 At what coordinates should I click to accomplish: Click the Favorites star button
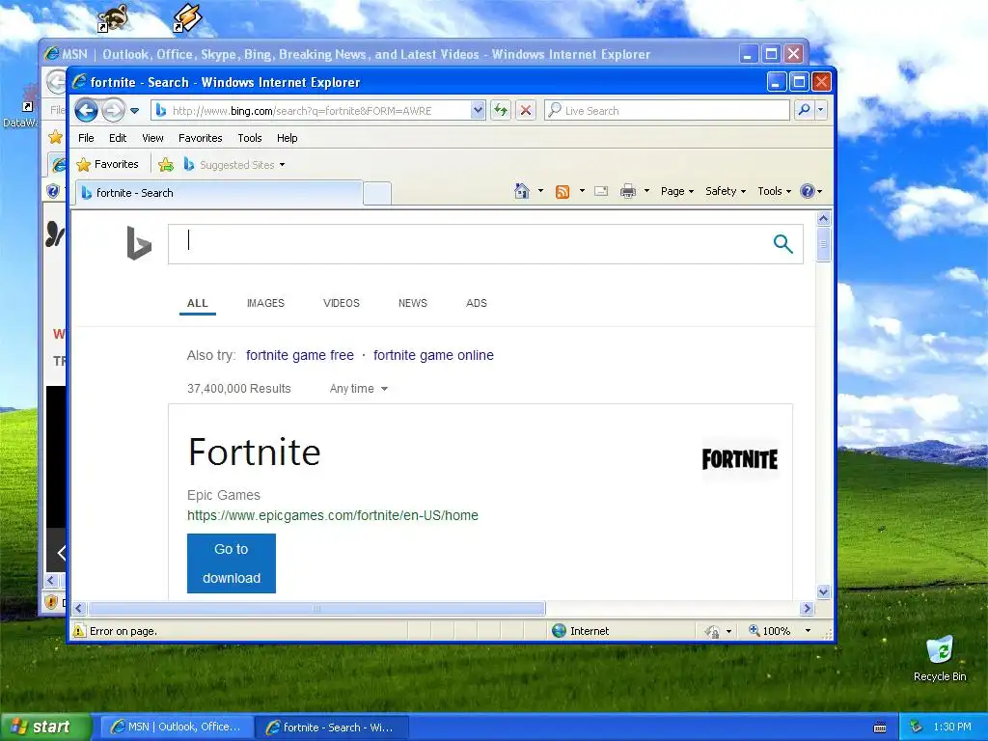(x=108, y=164)
